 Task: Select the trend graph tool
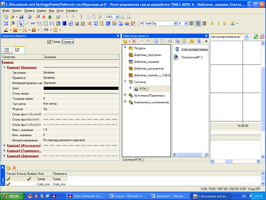click(x=83, y=23)
